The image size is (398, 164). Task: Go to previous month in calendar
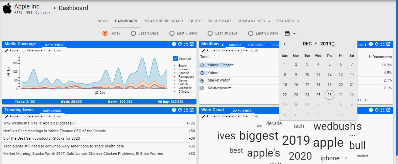[285, 44]
